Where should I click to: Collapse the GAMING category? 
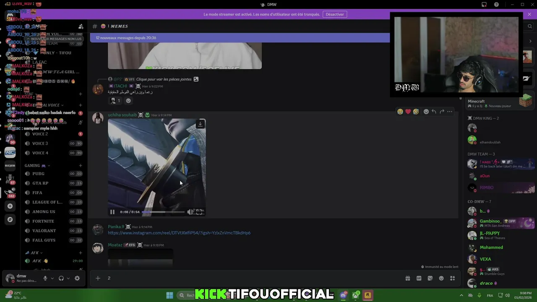pyautogui.click(x=37, y=166)
